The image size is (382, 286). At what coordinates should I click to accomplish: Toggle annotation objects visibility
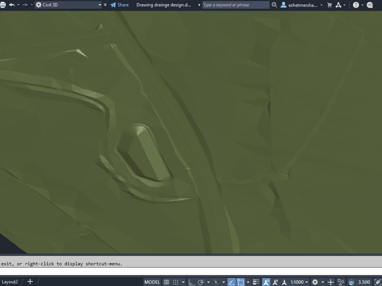[x=266, y=282]
